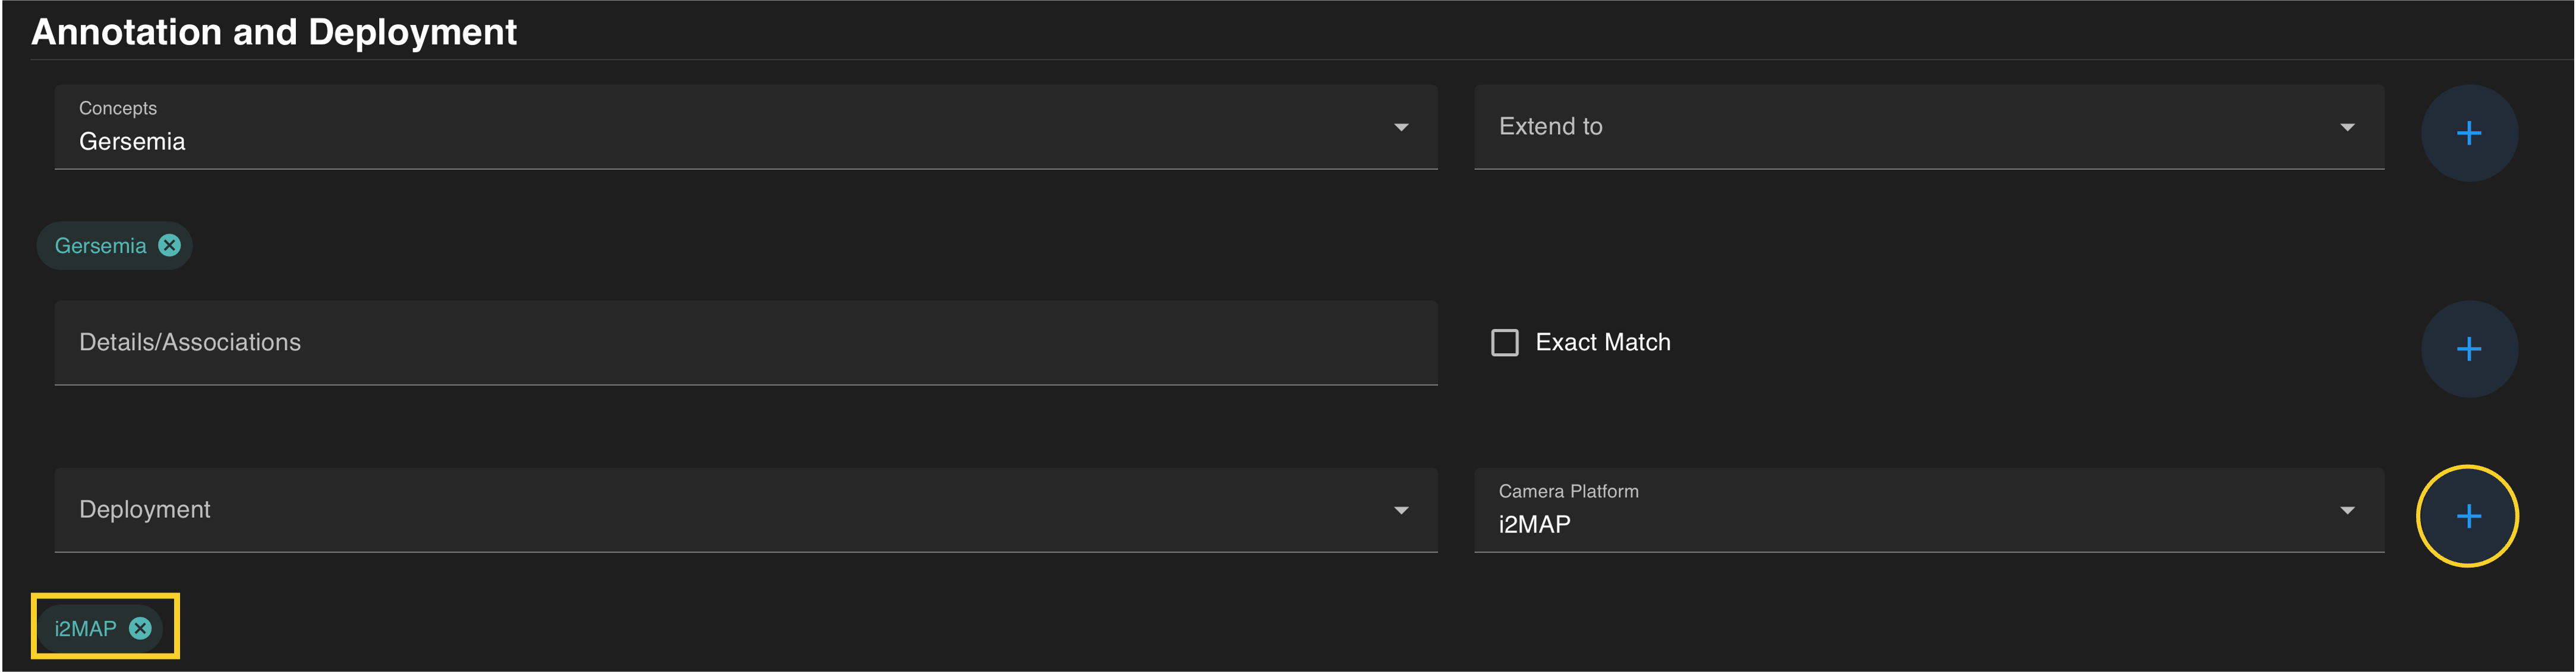The image size is (2576, 672).
Task: Click the small Camera Platform field label
Action: (x=1568, y=492)
